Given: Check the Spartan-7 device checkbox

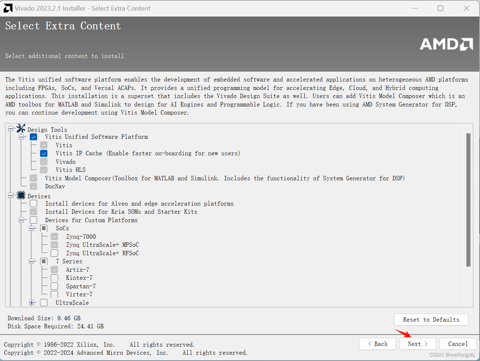Looking at the screenshot, I should (54, 286).
